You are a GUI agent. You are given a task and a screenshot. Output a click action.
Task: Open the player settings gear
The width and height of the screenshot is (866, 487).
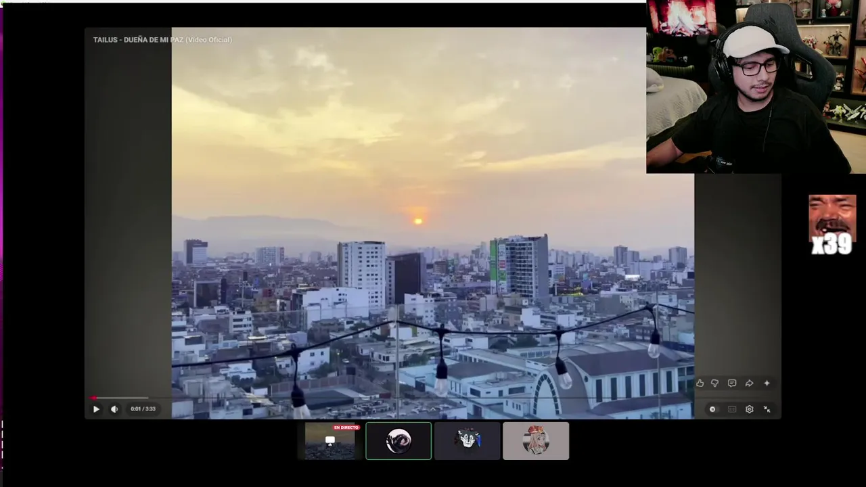749,409
